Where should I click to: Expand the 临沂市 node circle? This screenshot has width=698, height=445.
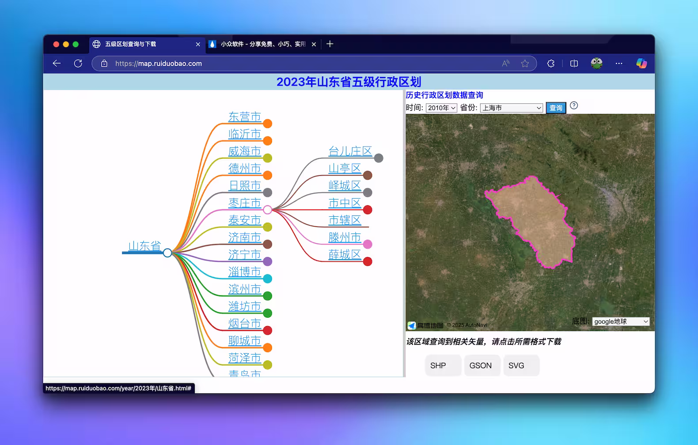tap(268, 141)
